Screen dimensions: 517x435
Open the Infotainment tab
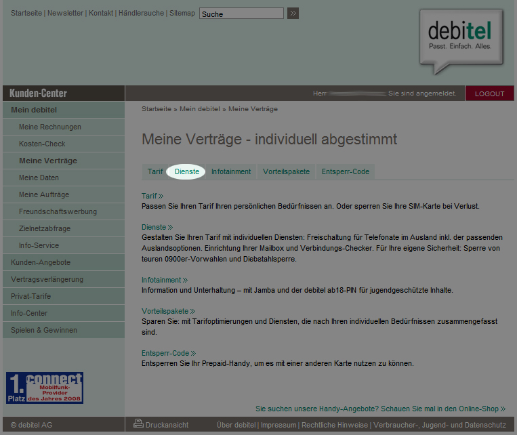tap(231, 172)
